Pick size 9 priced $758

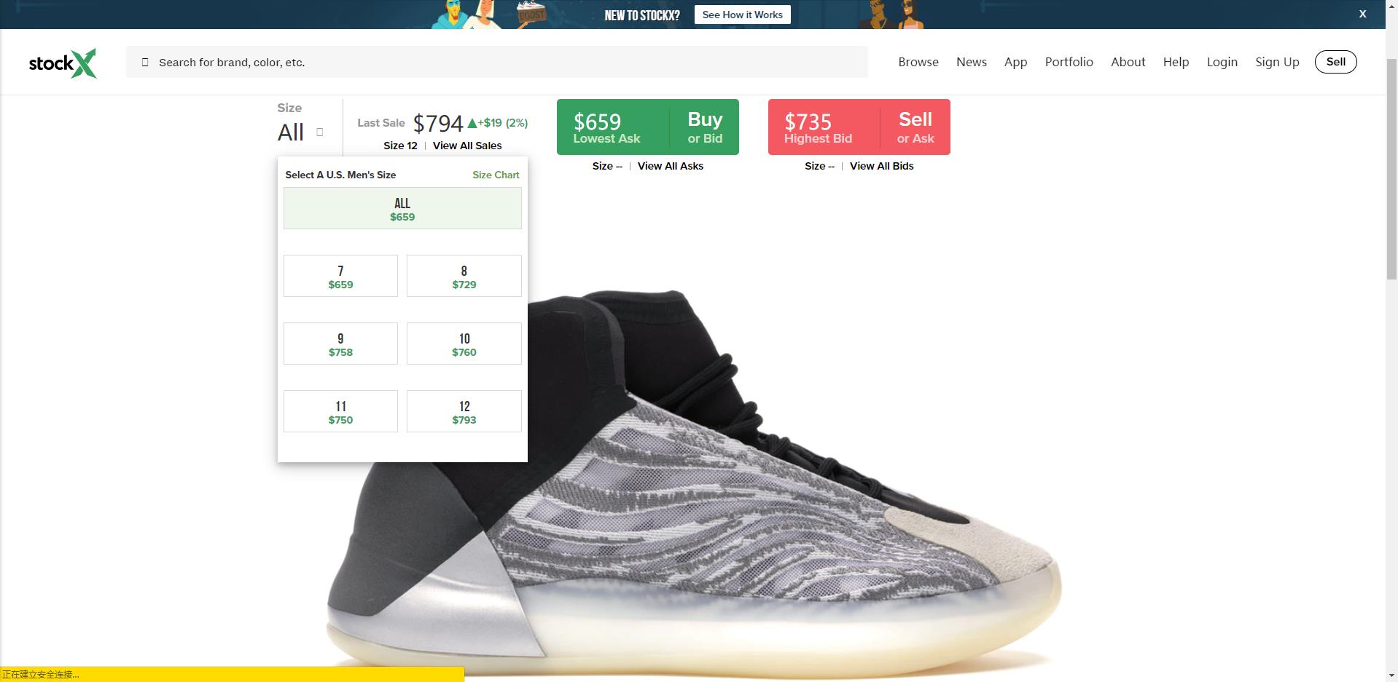click(x=340, y=344)
